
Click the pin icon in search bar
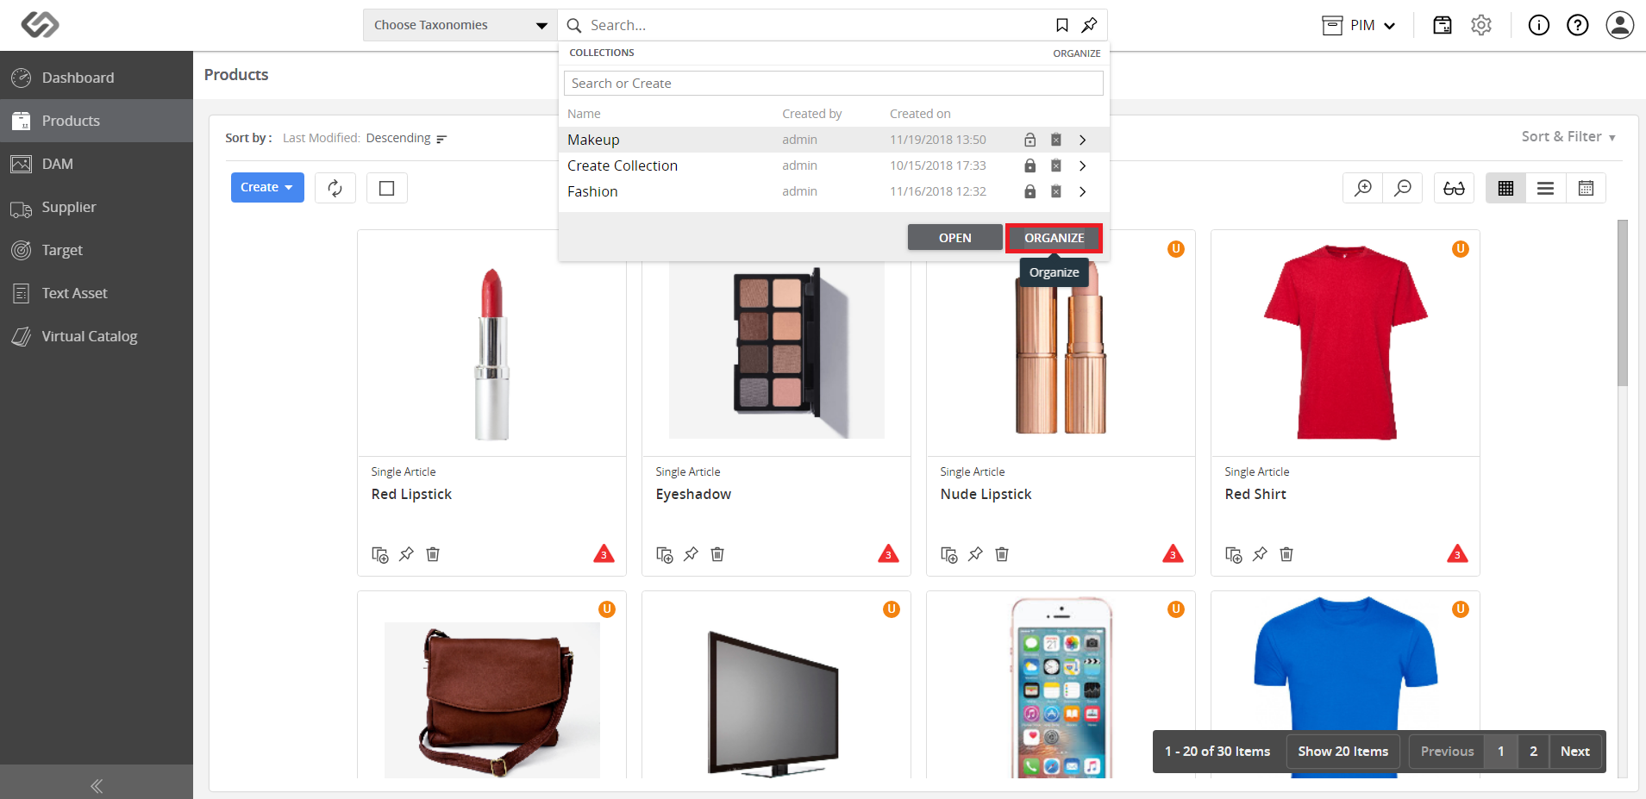coord(1090,25)
